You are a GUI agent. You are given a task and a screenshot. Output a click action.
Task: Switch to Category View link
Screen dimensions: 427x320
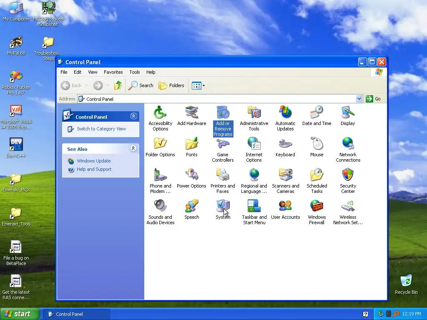coord(101,129)
